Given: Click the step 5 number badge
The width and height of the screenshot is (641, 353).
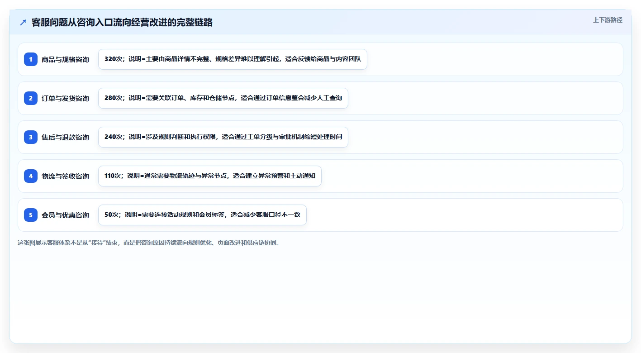Looking at the screenshot, I should tap(31, 215).
